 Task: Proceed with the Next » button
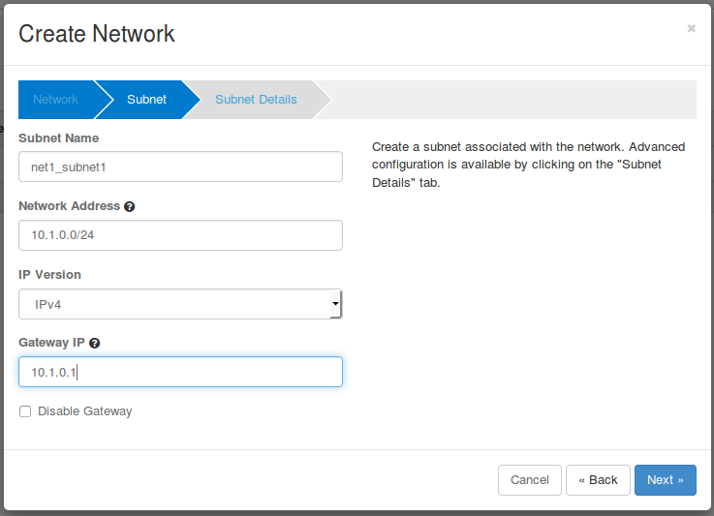pos(665,480)
